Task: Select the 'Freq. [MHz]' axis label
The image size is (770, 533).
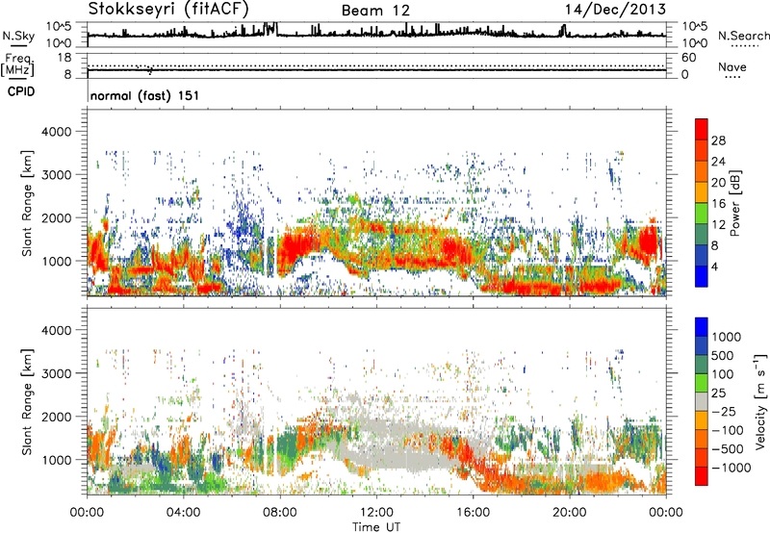Action: pyautogui.click(x=18, y=65)
